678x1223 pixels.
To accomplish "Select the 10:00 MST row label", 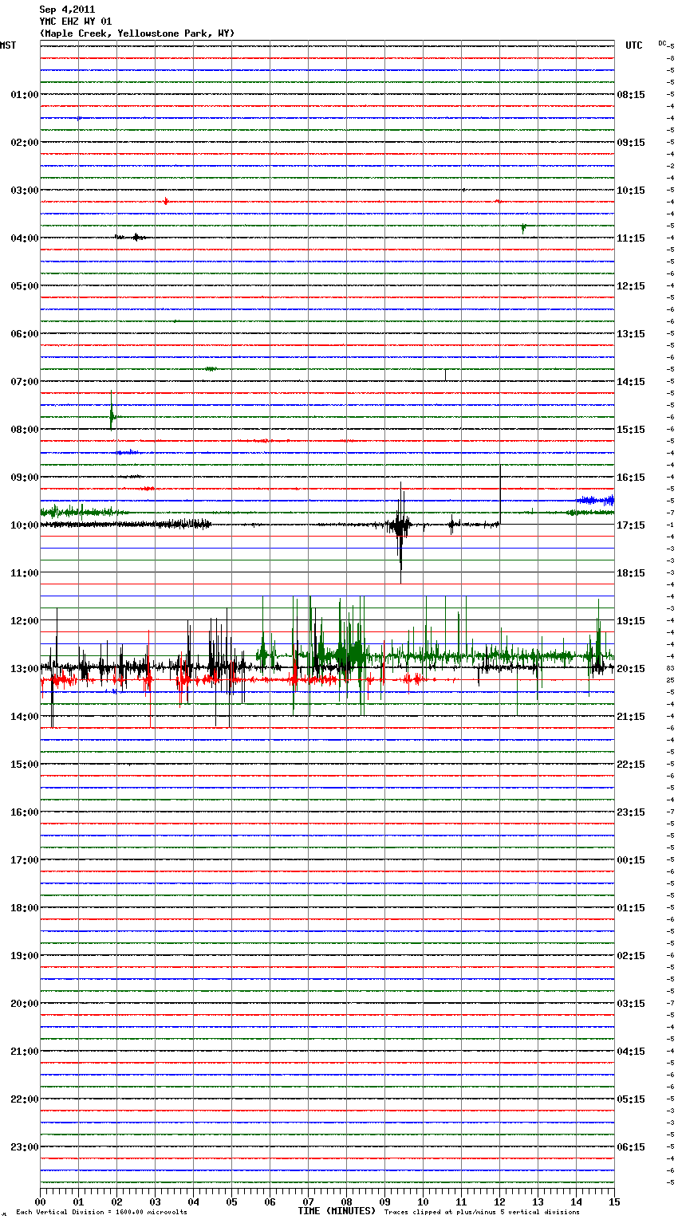I will pos(24,525).
